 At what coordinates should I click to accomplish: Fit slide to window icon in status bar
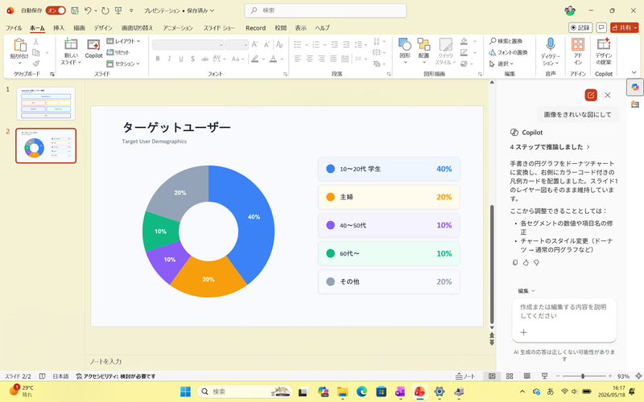coord(638,375)
